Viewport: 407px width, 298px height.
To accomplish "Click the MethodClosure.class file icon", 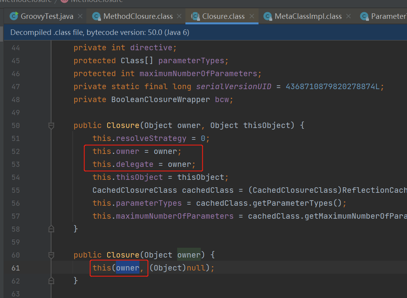I will tap(97, 16).
